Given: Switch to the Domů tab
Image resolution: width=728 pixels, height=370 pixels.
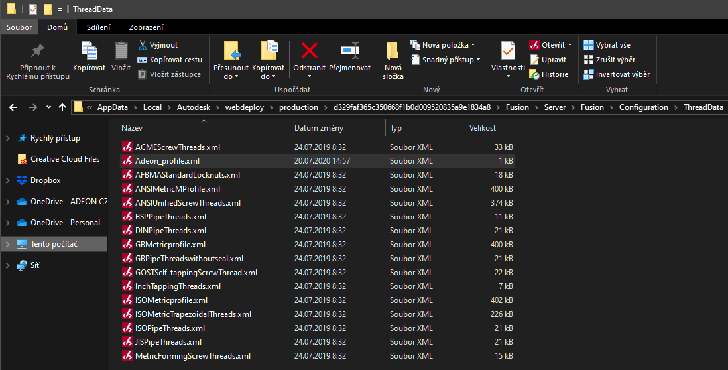Looking at the screenshot, I should [x=57, y=27].
